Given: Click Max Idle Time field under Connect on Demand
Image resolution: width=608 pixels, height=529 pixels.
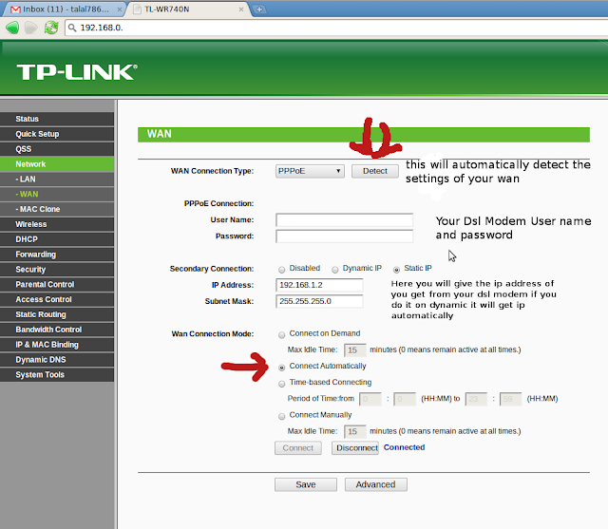Looking at the screenshot, I should pyautogui.click(x=354, y=350).
